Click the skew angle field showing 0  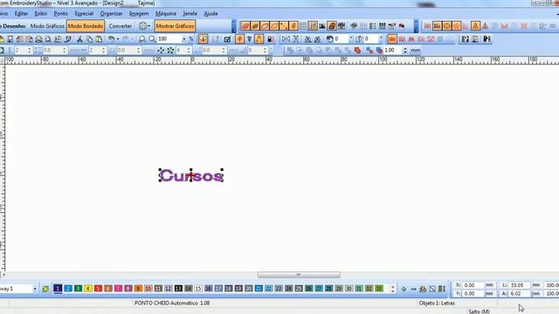tap(371, 38)
